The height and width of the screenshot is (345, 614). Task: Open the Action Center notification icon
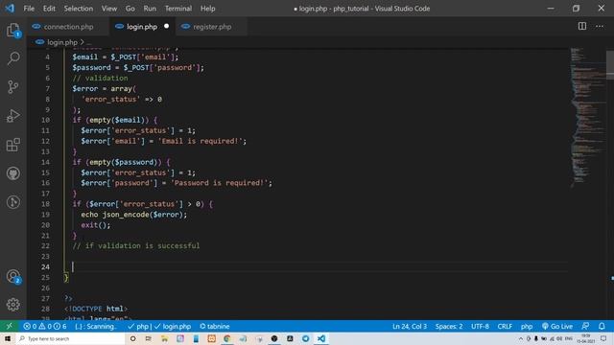tap(603, 338)
